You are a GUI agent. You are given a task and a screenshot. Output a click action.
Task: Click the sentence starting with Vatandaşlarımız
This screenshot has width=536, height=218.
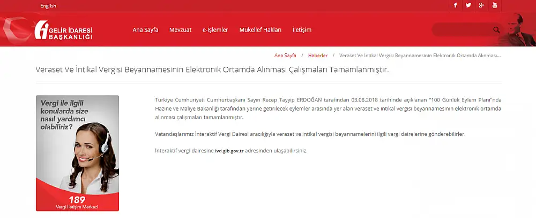pos(310,134)
